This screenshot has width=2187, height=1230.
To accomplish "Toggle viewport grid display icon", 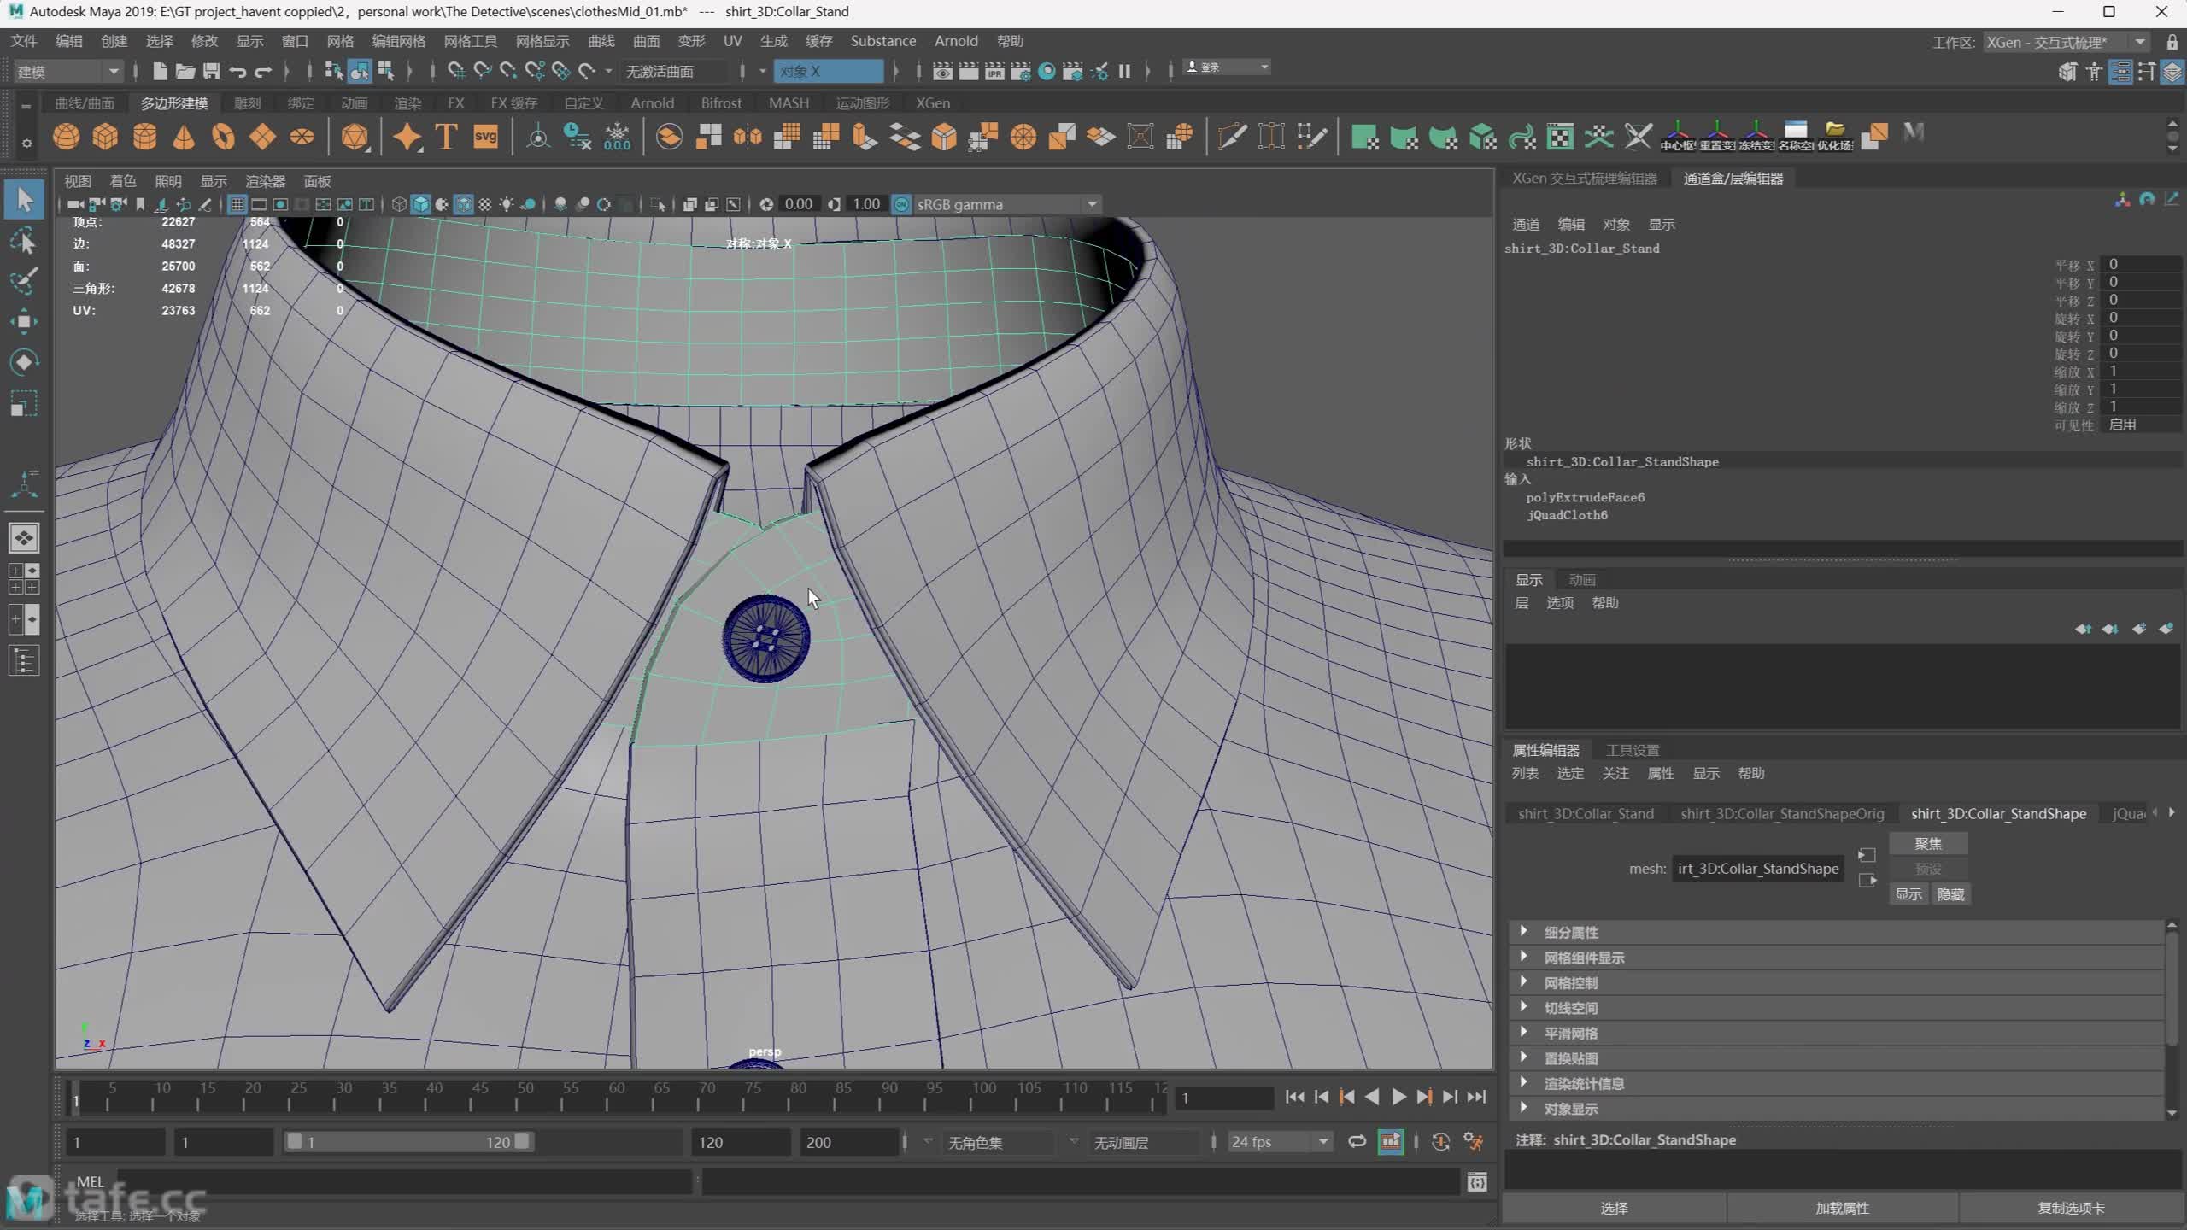I will (x=237, y=204).
